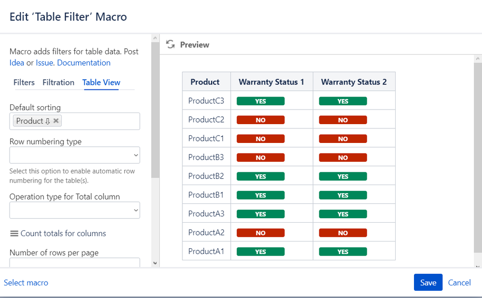Open the Select macro link
The width and height of the screenshot is (482, 298).
tap(26, 283)
